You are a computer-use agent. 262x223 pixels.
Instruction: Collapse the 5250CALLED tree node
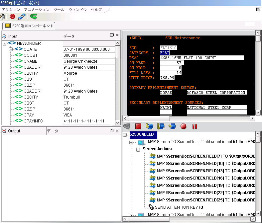[x=125, y=135]
